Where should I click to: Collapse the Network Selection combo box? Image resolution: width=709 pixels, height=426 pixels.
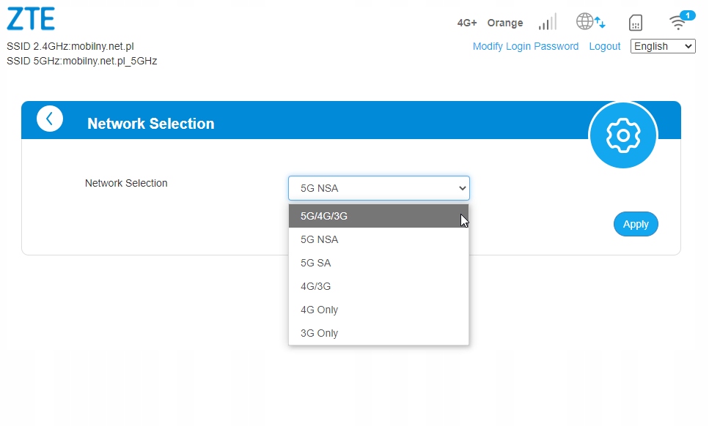(x=378, y=188)
